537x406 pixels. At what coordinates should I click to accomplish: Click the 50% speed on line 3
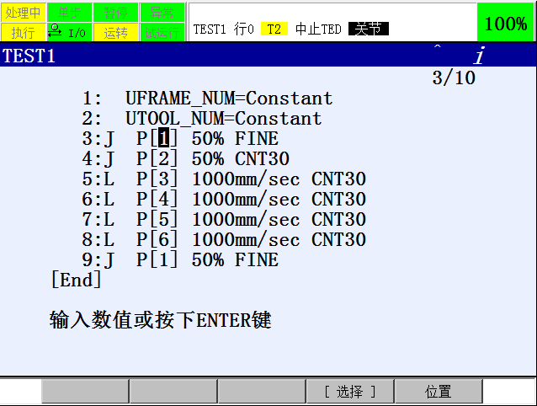(208, 139)
